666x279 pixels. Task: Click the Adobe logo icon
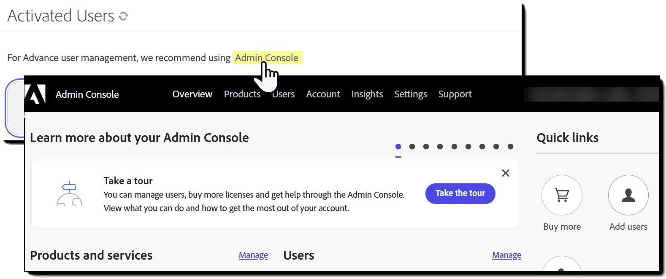point(35,94)
